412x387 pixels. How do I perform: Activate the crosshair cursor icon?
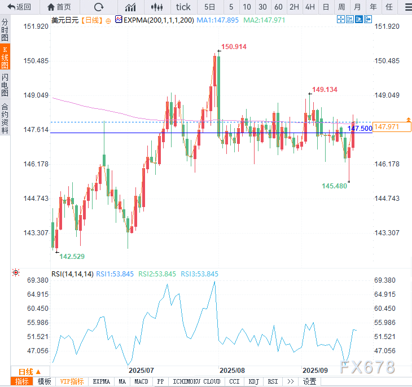[x=341, y=19]
